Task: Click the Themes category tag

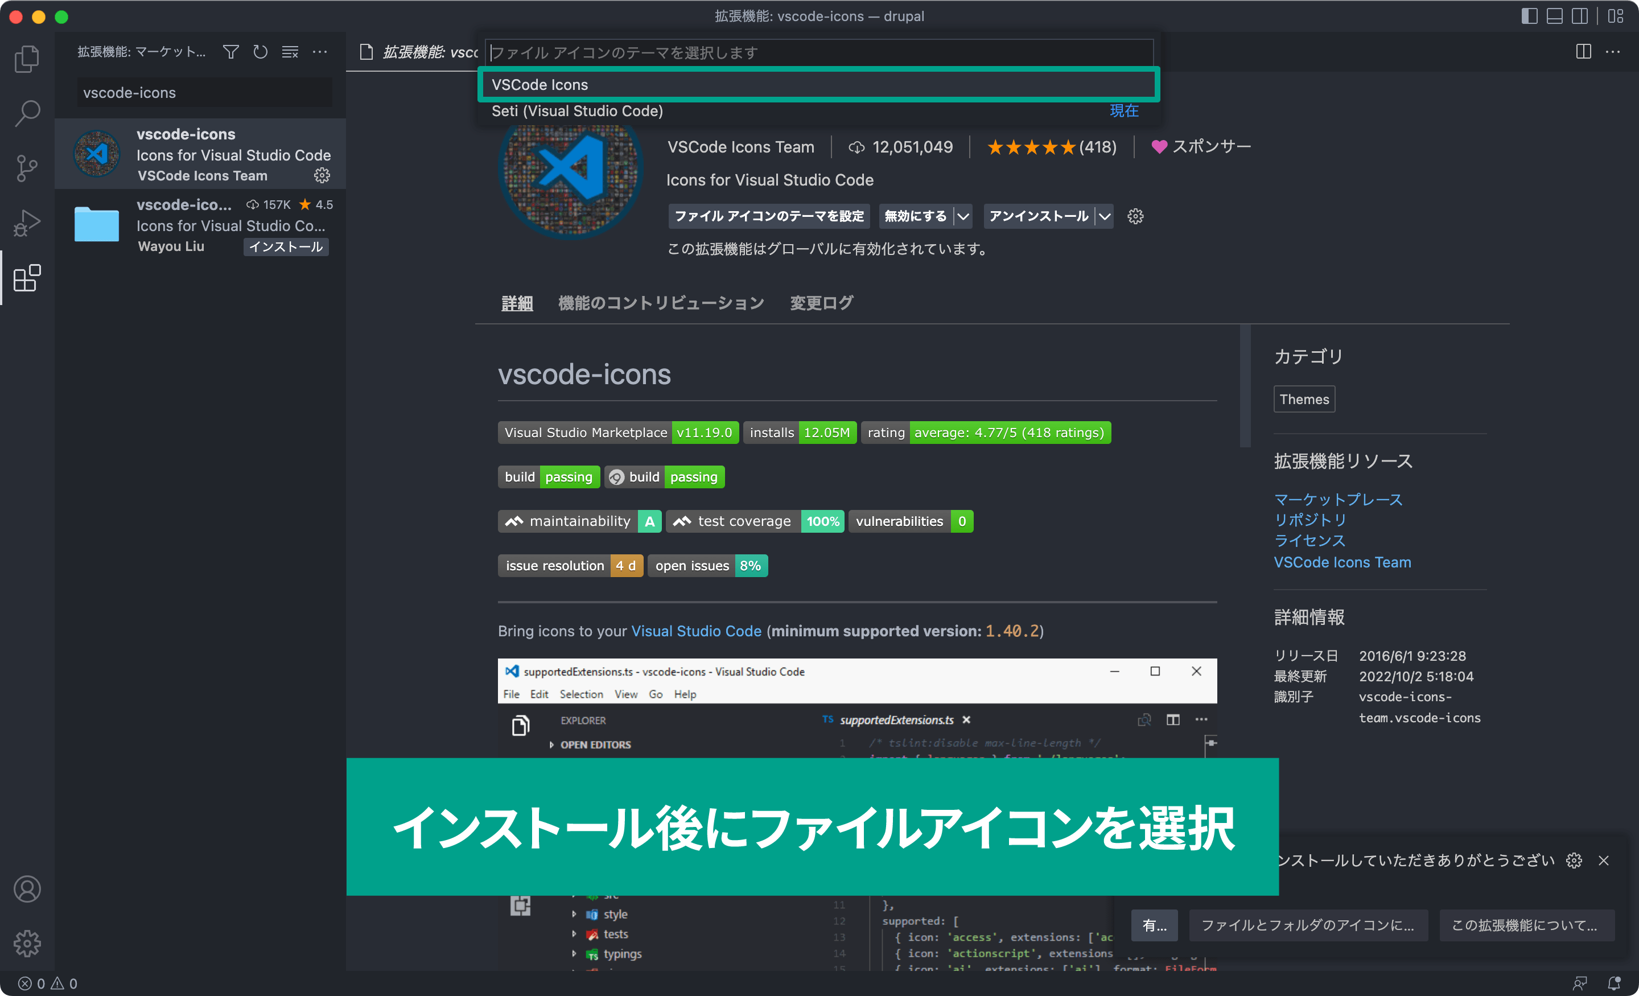Action: [x=1304, y=399]
